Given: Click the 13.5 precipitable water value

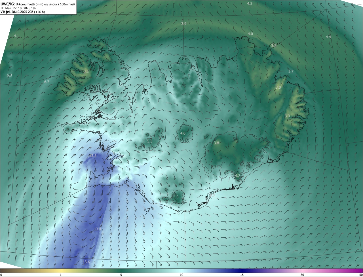Looking at the screenshot, I should click(x=93, y=156).
